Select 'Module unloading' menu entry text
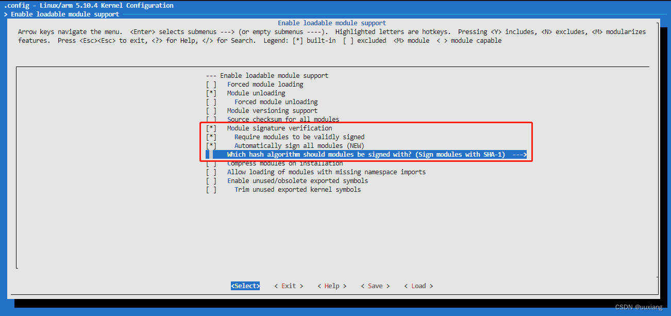The height and width of the screenshot is (316, 671). pyautogui.click(x=256, y=93)
